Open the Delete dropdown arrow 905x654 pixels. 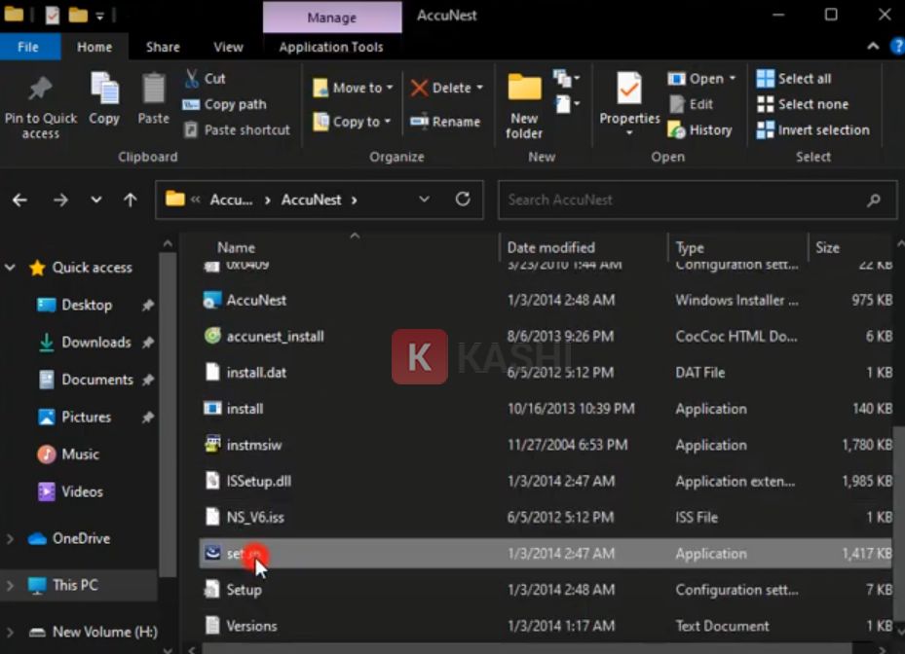[x=479, y=88]
